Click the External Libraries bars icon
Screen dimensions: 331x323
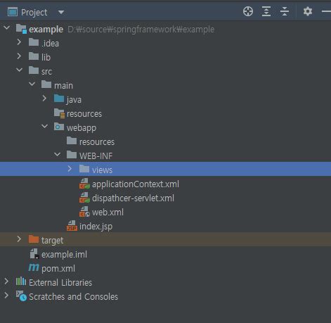(21, 281)
